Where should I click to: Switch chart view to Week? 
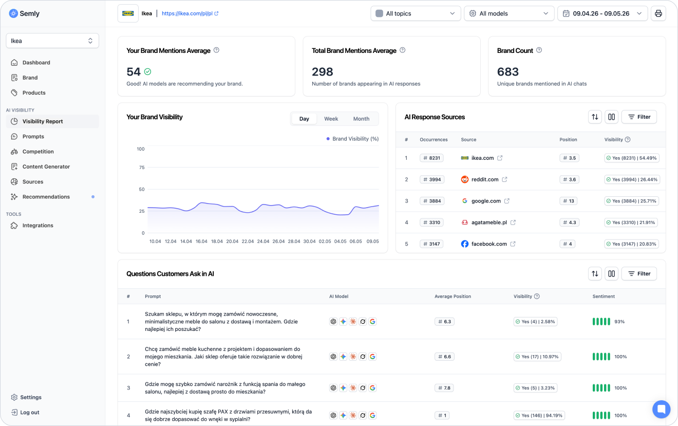(331, 119)
